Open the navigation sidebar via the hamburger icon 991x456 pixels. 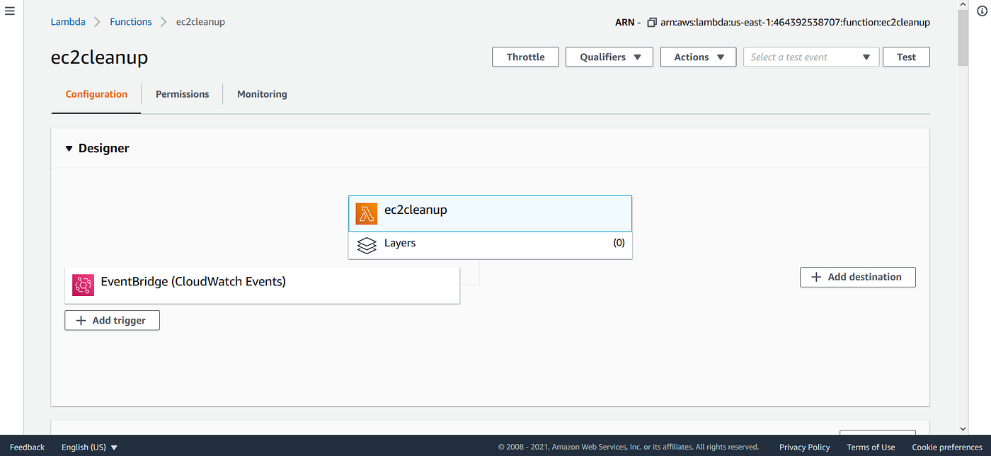coord(9,10)
